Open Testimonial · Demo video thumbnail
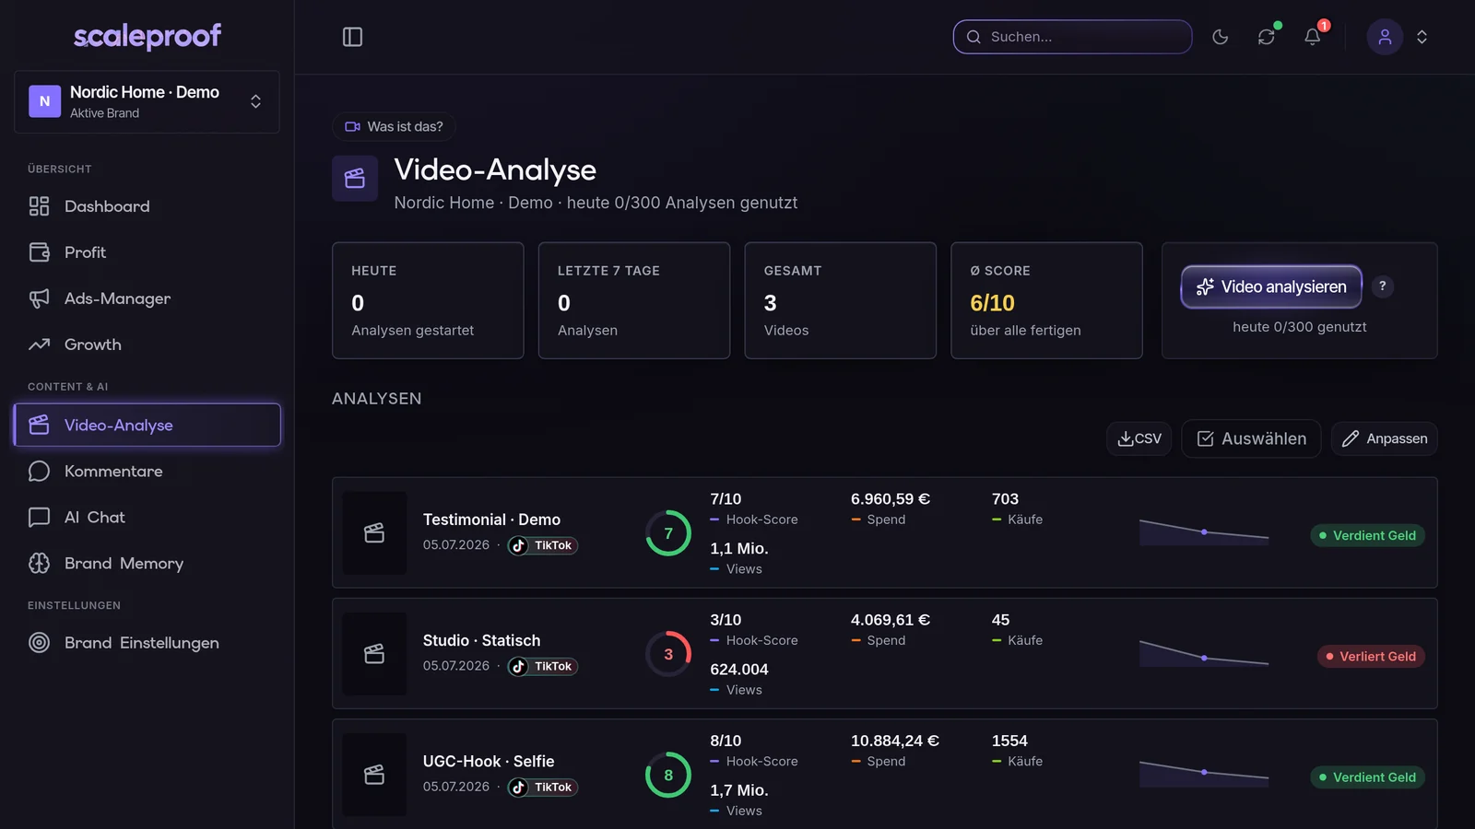The height and width of the screenshot is (829, 1475). pos(374,533)
